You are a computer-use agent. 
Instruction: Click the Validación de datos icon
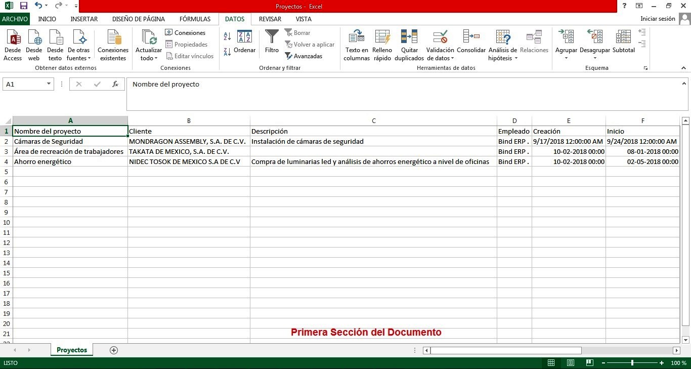[x=440, y=37]
